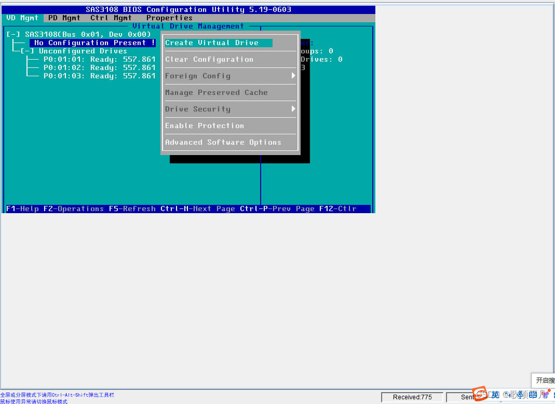
Task: Select Create Virtual Drive menu entry
Action: point(219,43)
